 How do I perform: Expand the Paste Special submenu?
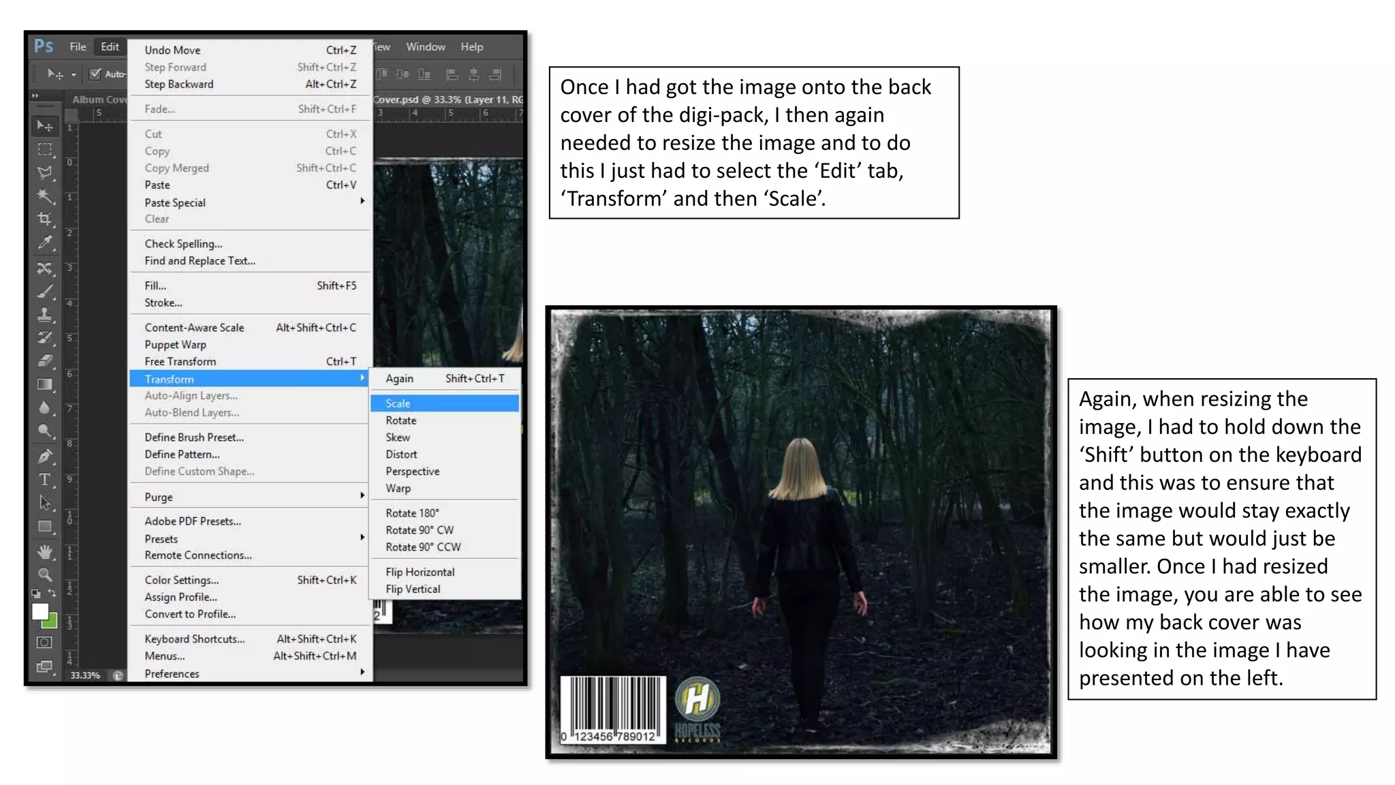(x=249, y=202)
